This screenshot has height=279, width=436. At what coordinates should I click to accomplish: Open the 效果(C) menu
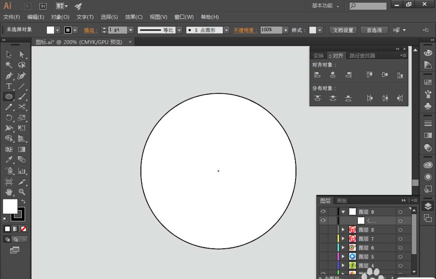click(x=134, y=17)
